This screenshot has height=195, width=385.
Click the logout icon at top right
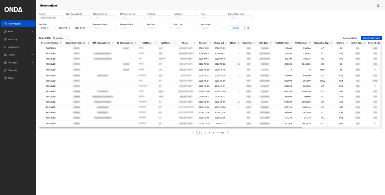378,5
